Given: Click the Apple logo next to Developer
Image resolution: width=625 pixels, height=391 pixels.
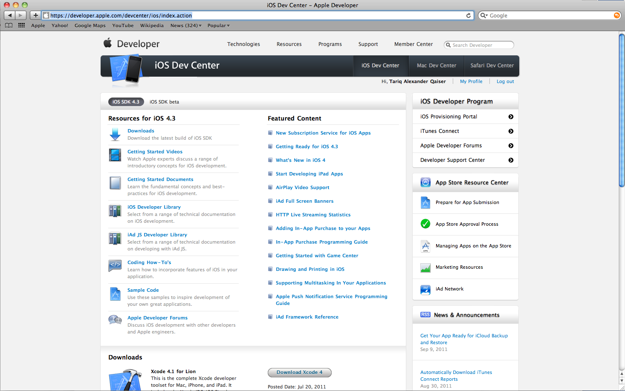Looking at the screenshot, I should 107,43.
